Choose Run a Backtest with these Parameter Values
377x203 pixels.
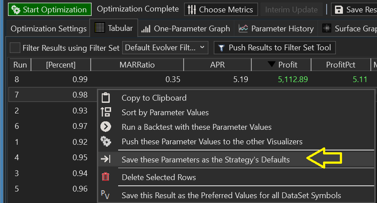[196, 127]
